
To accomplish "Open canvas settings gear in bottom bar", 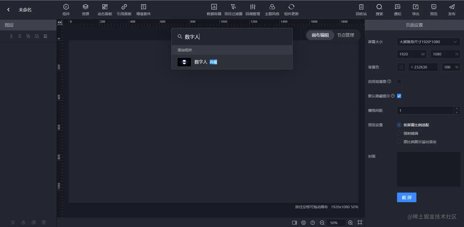I will [x=304, y=223].
